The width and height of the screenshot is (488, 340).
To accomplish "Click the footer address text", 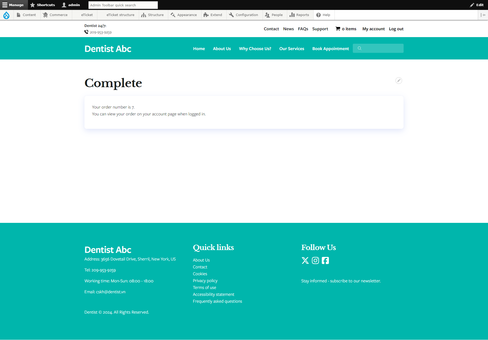I will point(130,259).
